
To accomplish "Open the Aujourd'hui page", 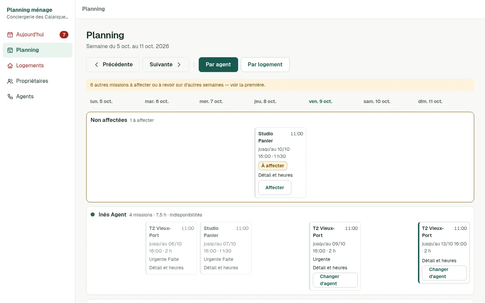I will point(38,35).
